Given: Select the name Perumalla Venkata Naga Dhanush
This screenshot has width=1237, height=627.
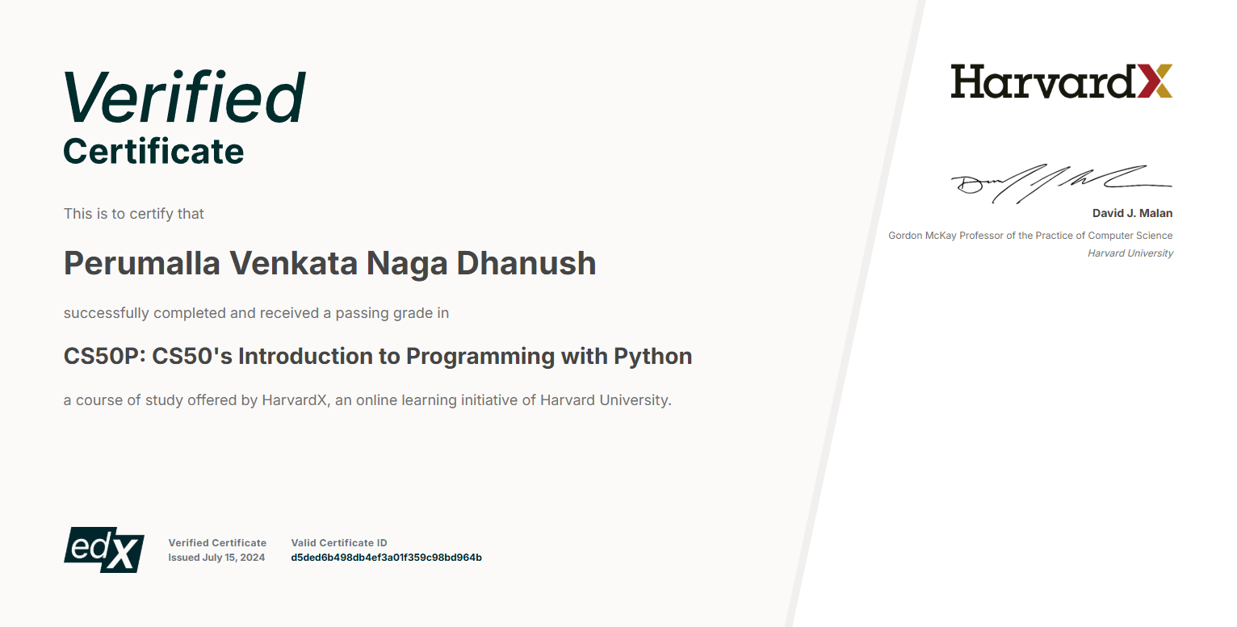Looking at the screenshot, I should pos(329,263).
